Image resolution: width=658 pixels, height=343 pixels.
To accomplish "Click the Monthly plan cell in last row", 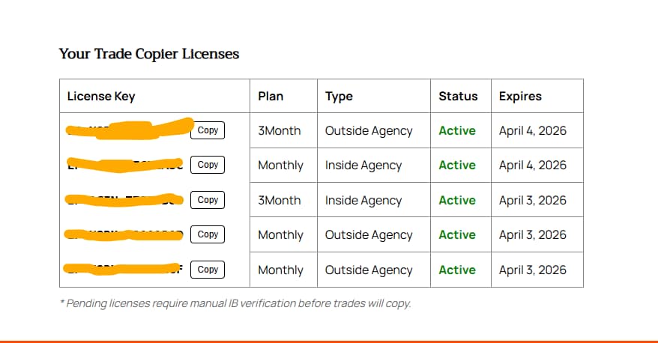I will [x=280, y=270].
